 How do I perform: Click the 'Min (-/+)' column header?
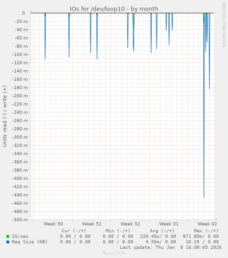coord(118,231)
